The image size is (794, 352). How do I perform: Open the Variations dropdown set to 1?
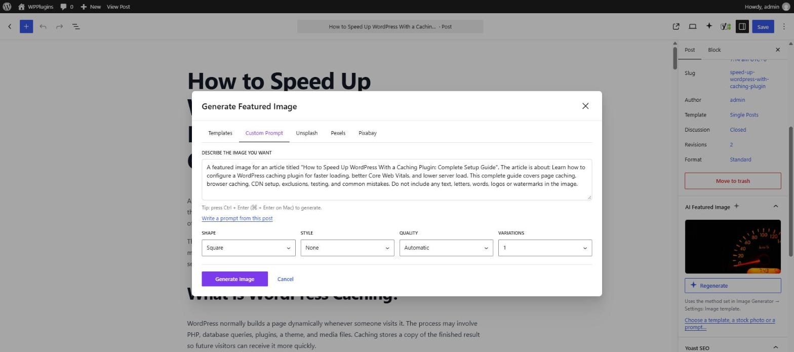[x=545, y=248]
